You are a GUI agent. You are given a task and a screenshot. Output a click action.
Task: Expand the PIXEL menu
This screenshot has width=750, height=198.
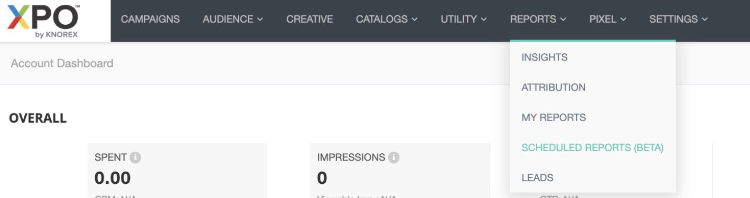click(x=608, y=19)
